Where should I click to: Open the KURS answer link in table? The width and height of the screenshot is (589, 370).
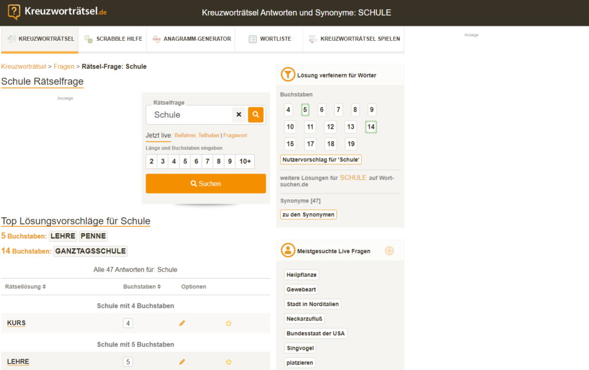[x=16, y=323]
